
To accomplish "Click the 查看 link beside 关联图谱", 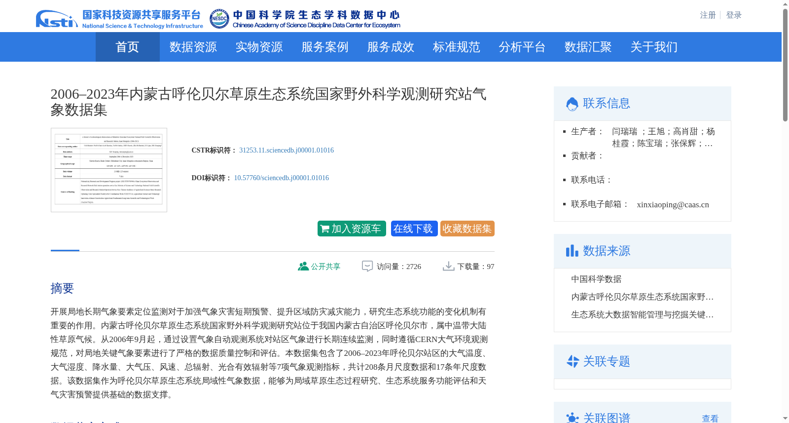I will (x=710, y=419).
